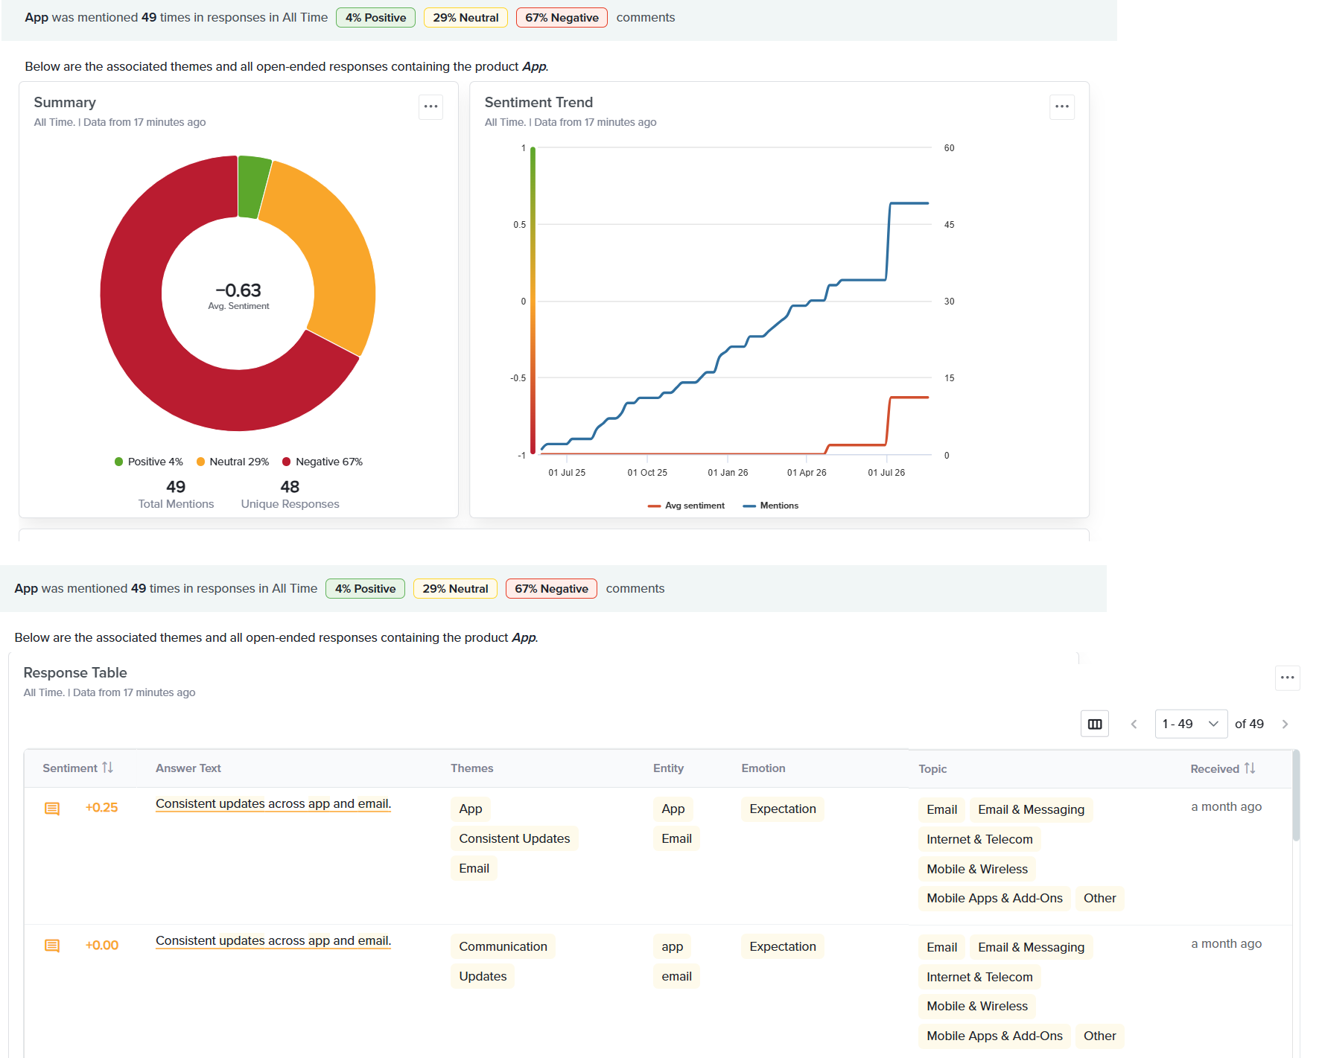Click comment icon of +0.25 response

[52, 809]
